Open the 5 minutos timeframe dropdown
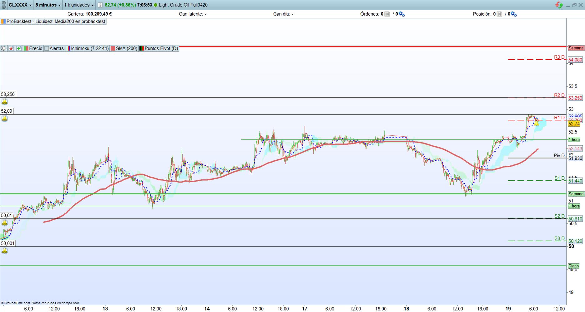 (x=48, y=5)
